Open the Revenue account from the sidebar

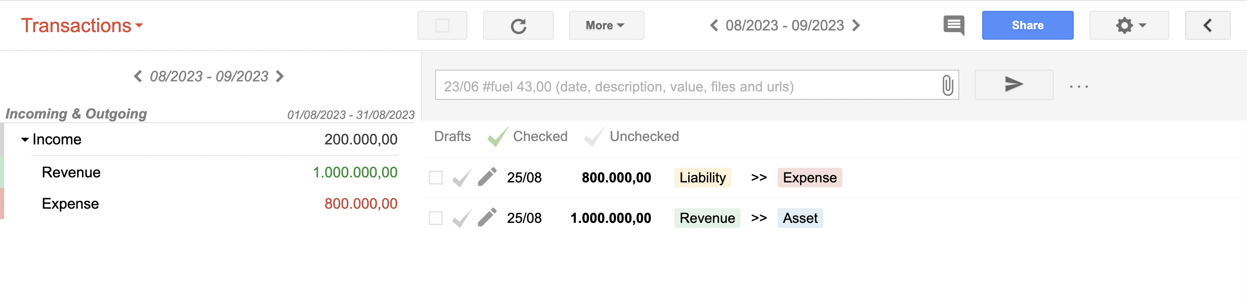[x=71, y=172]
